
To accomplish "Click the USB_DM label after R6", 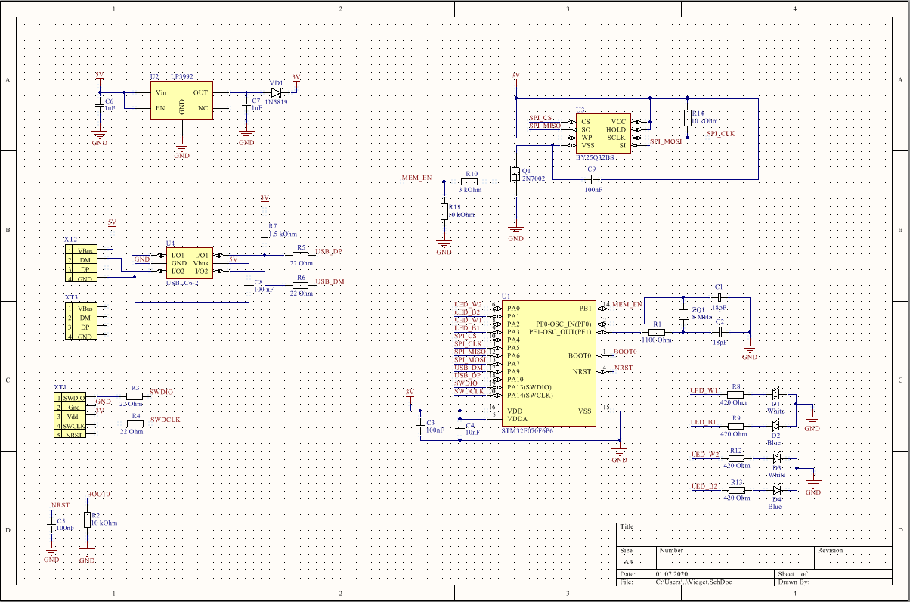I will [x=330, y=281].
